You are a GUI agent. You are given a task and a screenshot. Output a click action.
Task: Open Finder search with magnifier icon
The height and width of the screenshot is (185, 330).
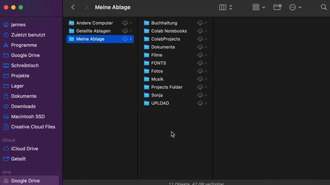pyautogui.click(x=324, y=7)
